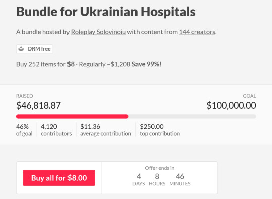This screenshot has width=272, height=199.
Task: Click the $100,000.00 goal amount
Action: coord(231,105)
